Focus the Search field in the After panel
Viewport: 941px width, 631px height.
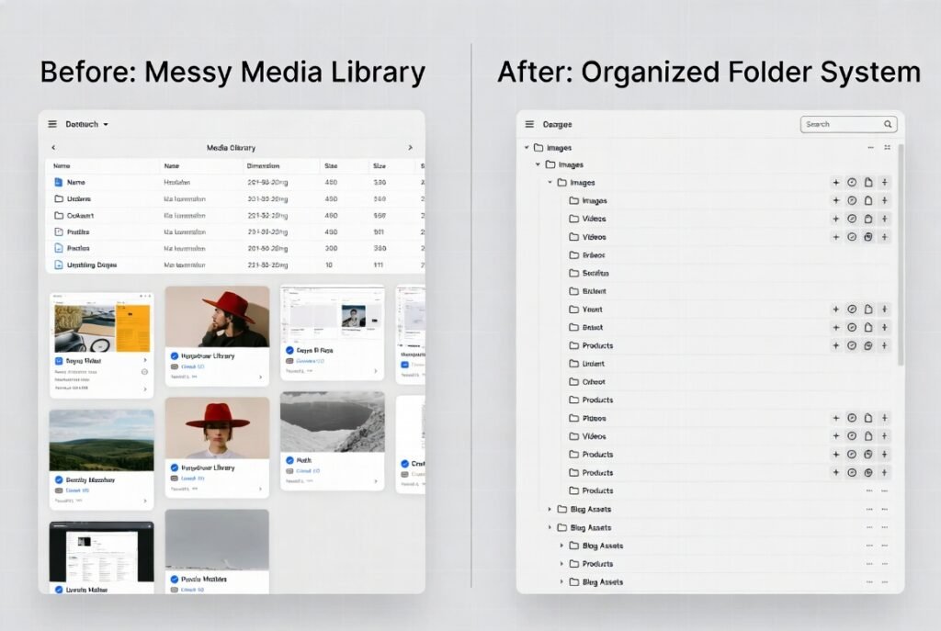pos(848,124)
